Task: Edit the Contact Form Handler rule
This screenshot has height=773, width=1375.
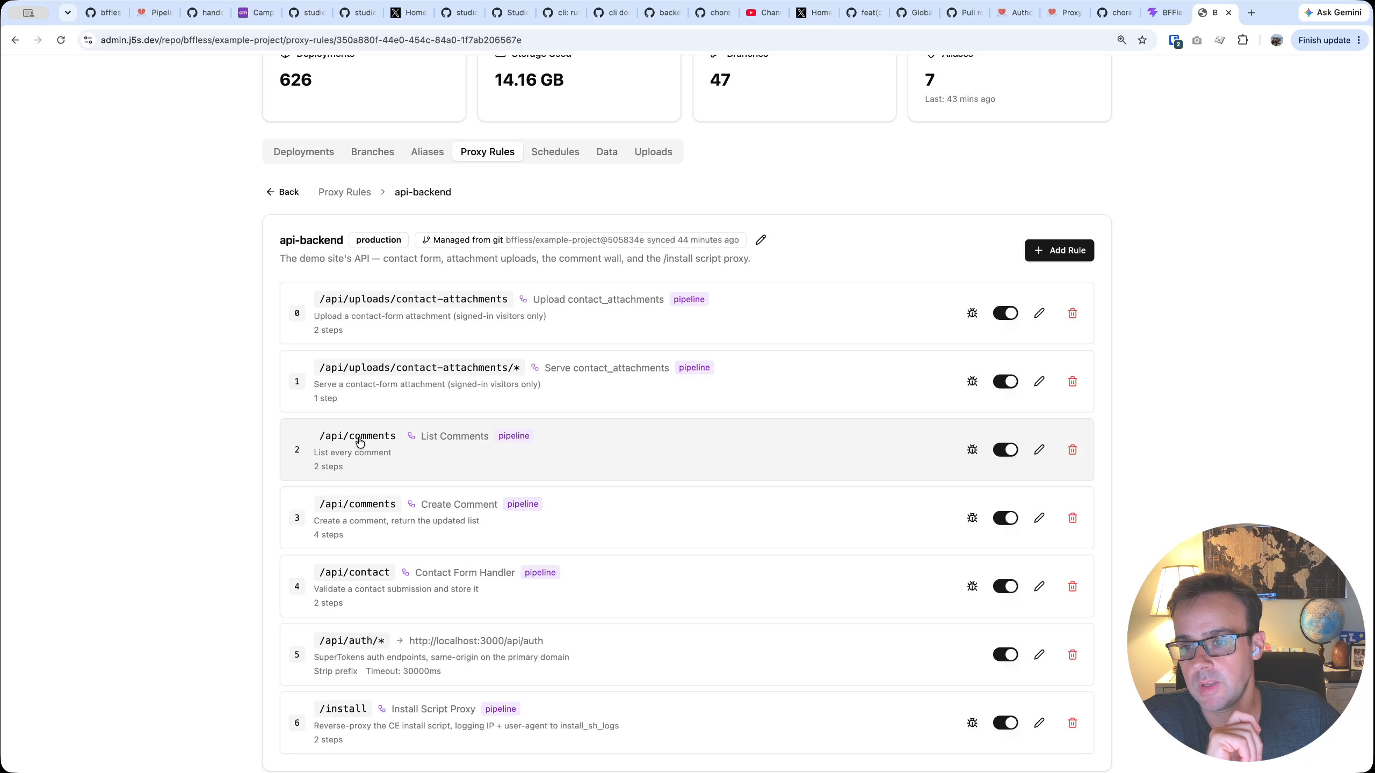Action: (x=1039, y=586)
